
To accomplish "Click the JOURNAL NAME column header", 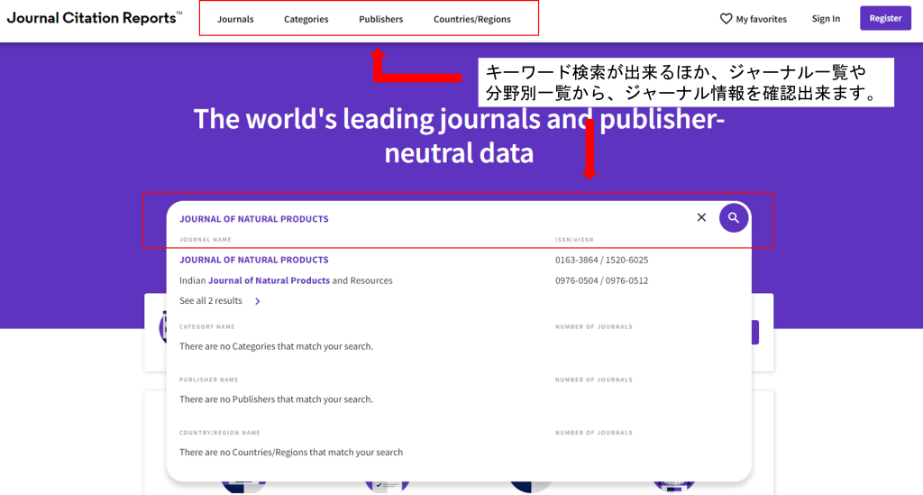I will pyautogui.click(x=206, y=240).
